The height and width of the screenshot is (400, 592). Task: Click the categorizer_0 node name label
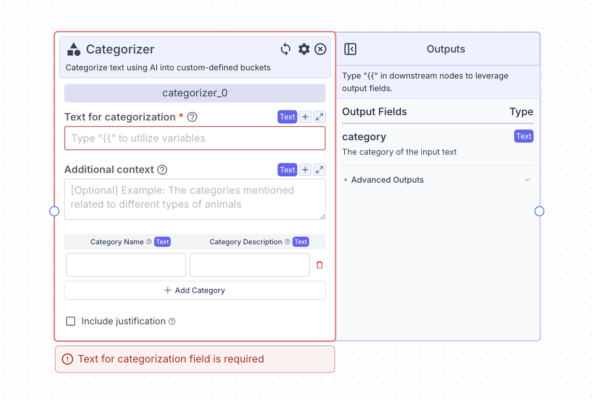tap(195, 93)
